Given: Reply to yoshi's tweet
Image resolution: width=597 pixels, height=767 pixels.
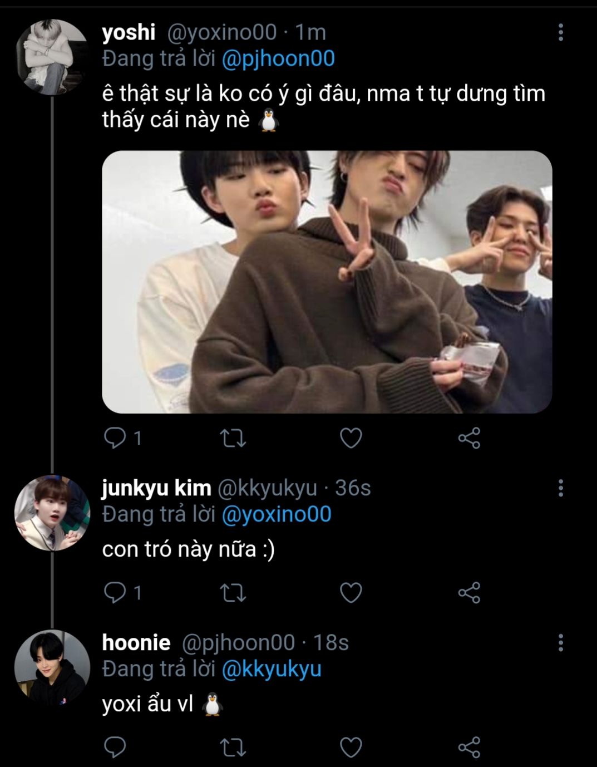Looking at the screenshot, I should pos(115,439).
